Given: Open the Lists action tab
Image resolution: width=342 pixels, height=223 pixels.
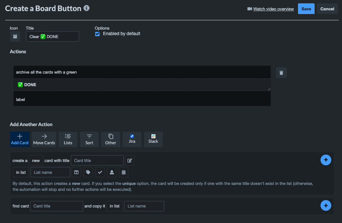Looking at the screenshot, I should pyautogui.click(x=68, y=139).
